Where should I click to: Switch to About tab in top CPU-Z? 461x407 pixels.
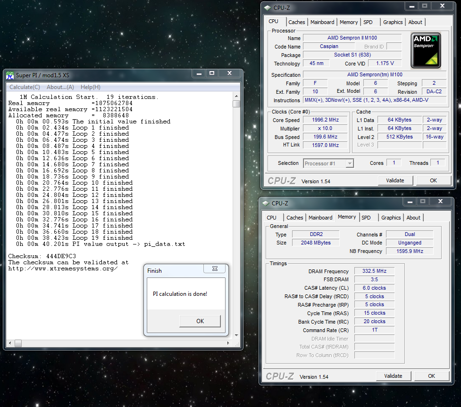[x=415, y=22]
